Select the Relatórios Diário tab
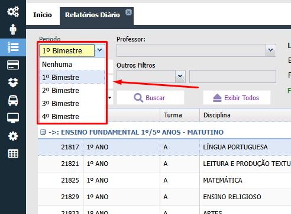 (92, 15)
